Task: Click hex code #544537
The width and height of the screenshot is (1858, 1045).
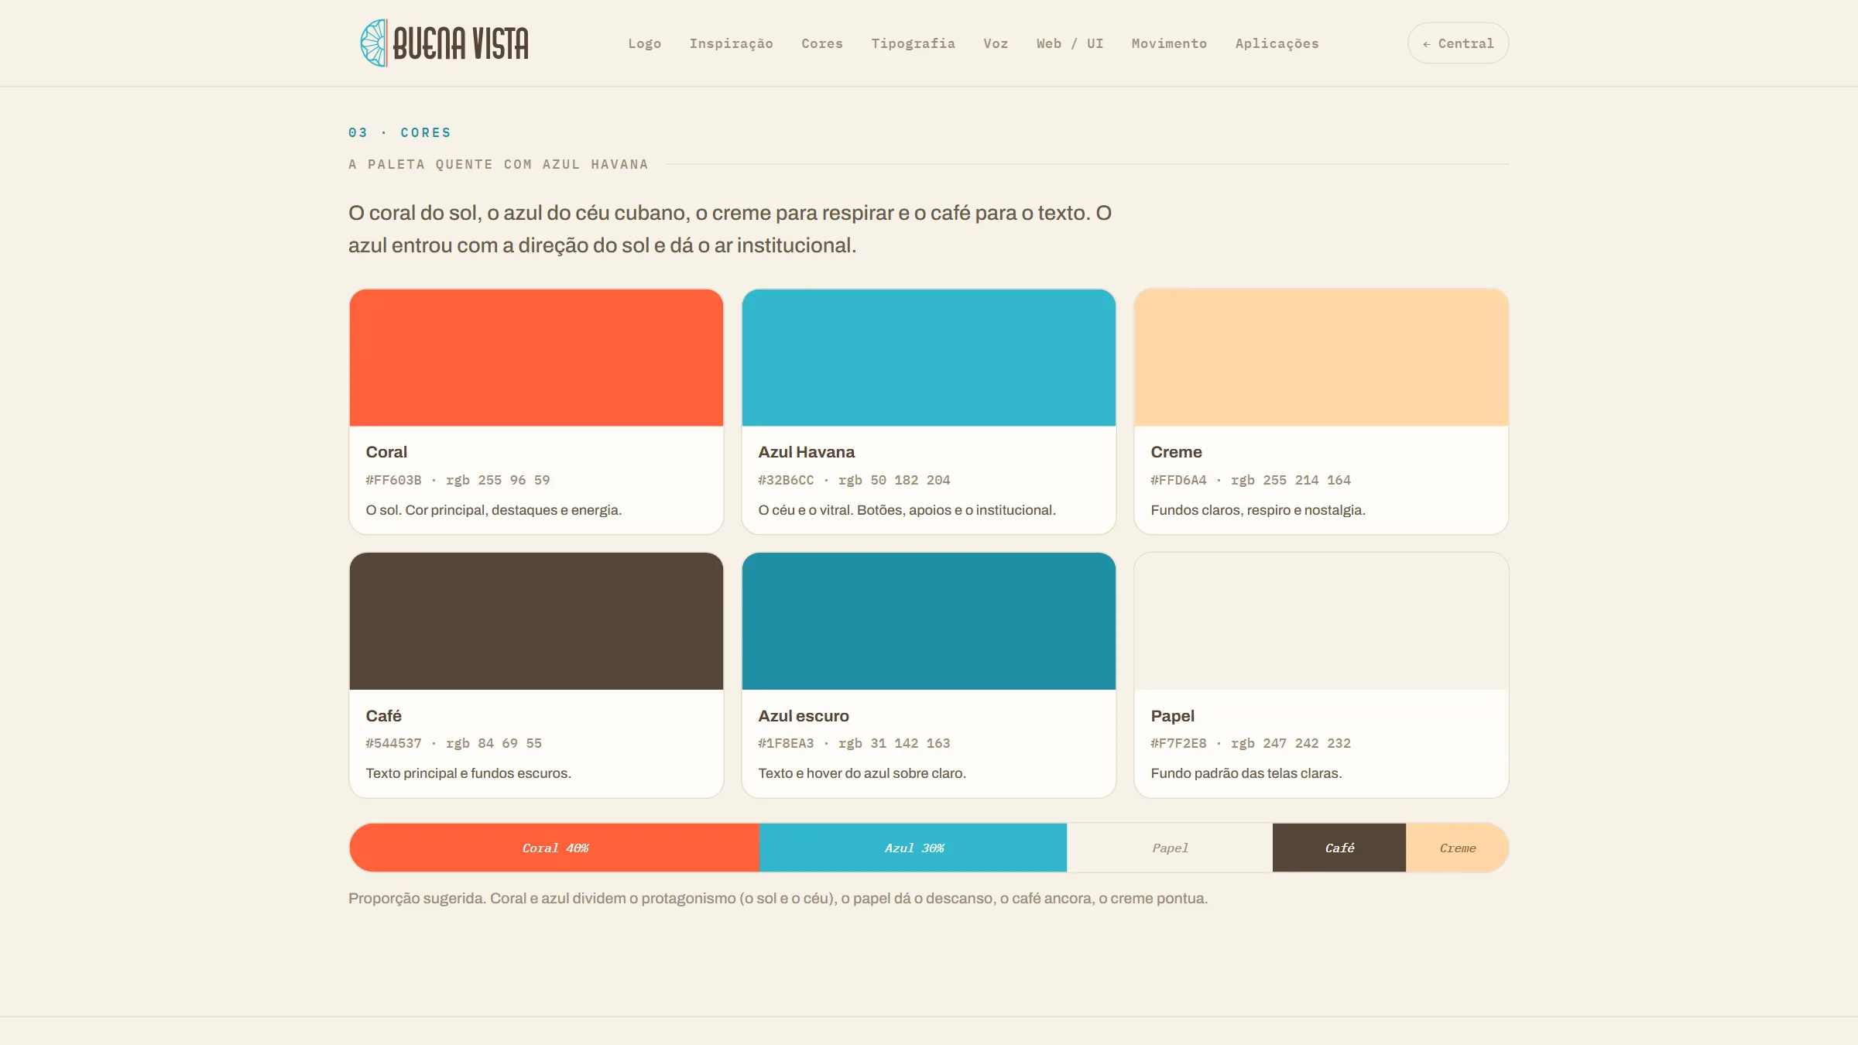Action: pyautogui.click(x=393, y=743)
